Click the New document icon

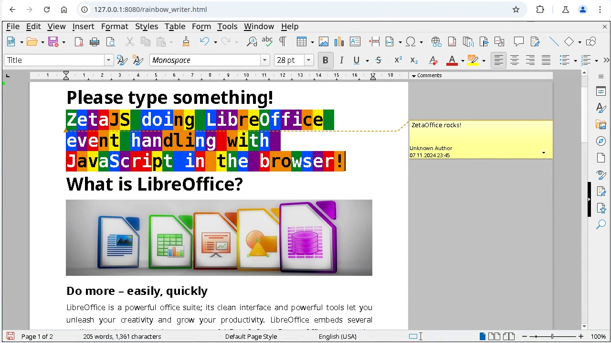11,42
